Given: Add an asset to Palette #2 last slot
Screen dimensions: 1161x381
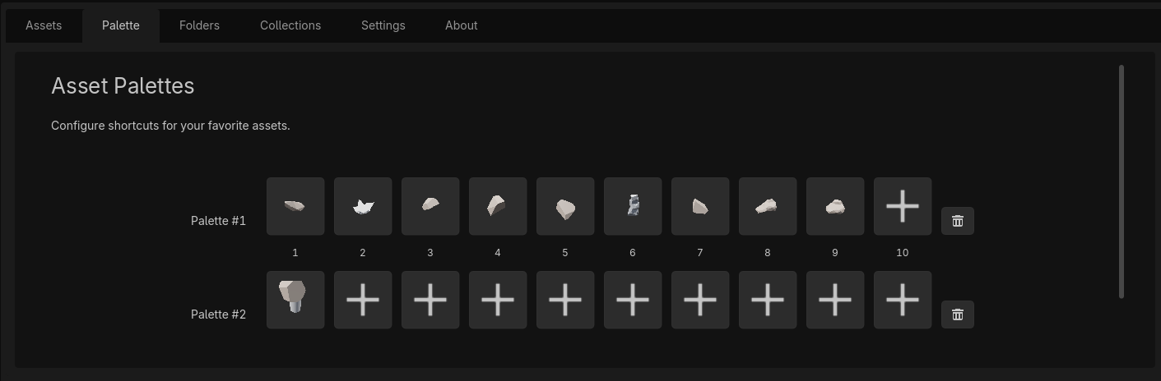Looking at the screenshot, I should pyautogui.click(x=903, y=300).
